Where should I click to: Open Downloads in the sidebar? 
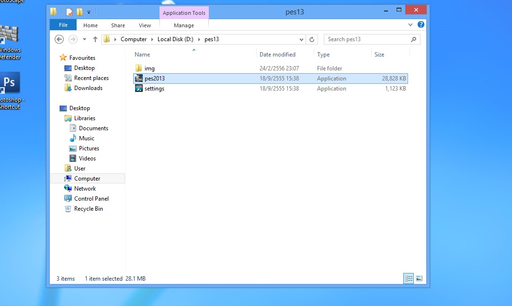click(88, 88)
